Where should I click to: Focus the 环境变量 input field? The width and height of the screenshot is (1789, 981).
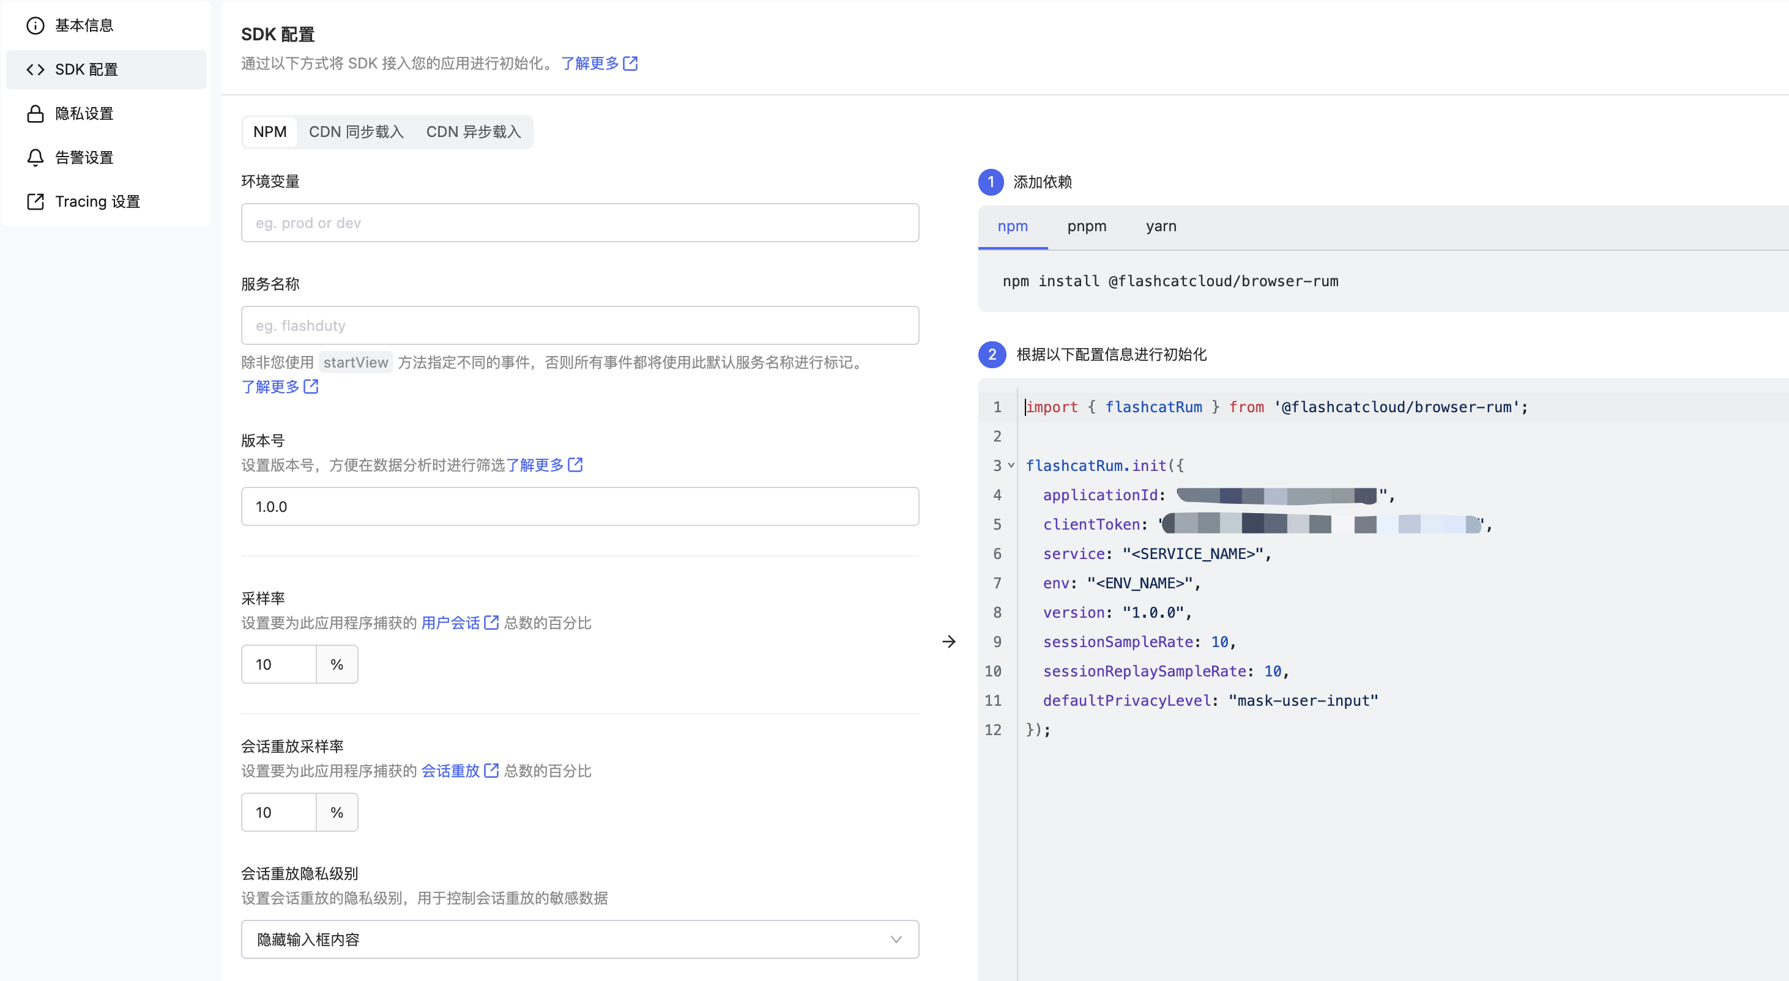tap(579, 223)
